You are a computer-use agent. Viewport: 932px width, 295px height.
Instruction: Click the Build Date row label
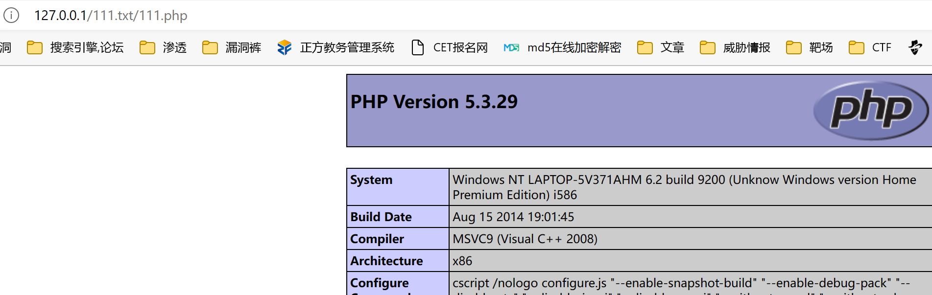[381, 217]
